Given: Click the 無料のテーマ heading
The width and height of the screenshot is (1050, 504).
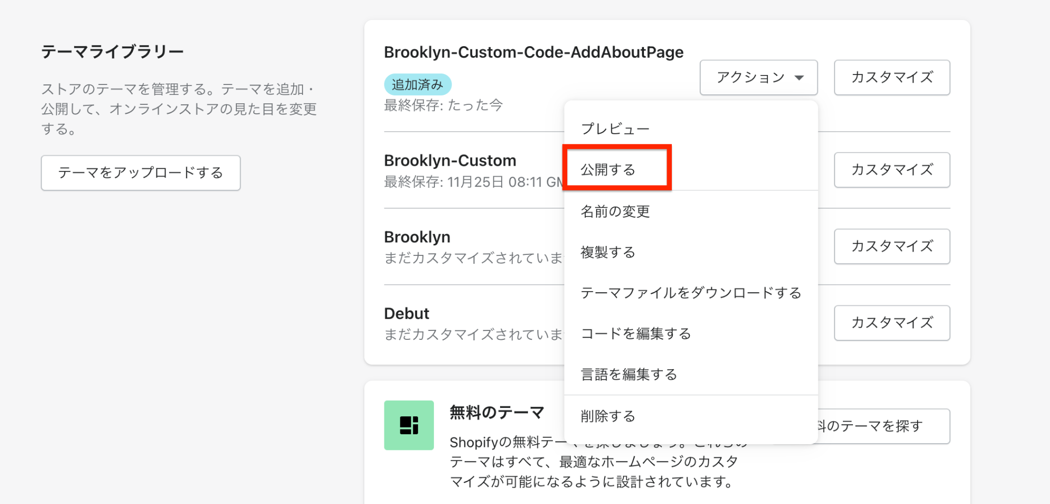Looking at the screenshot, I should [x=496, y=413].
